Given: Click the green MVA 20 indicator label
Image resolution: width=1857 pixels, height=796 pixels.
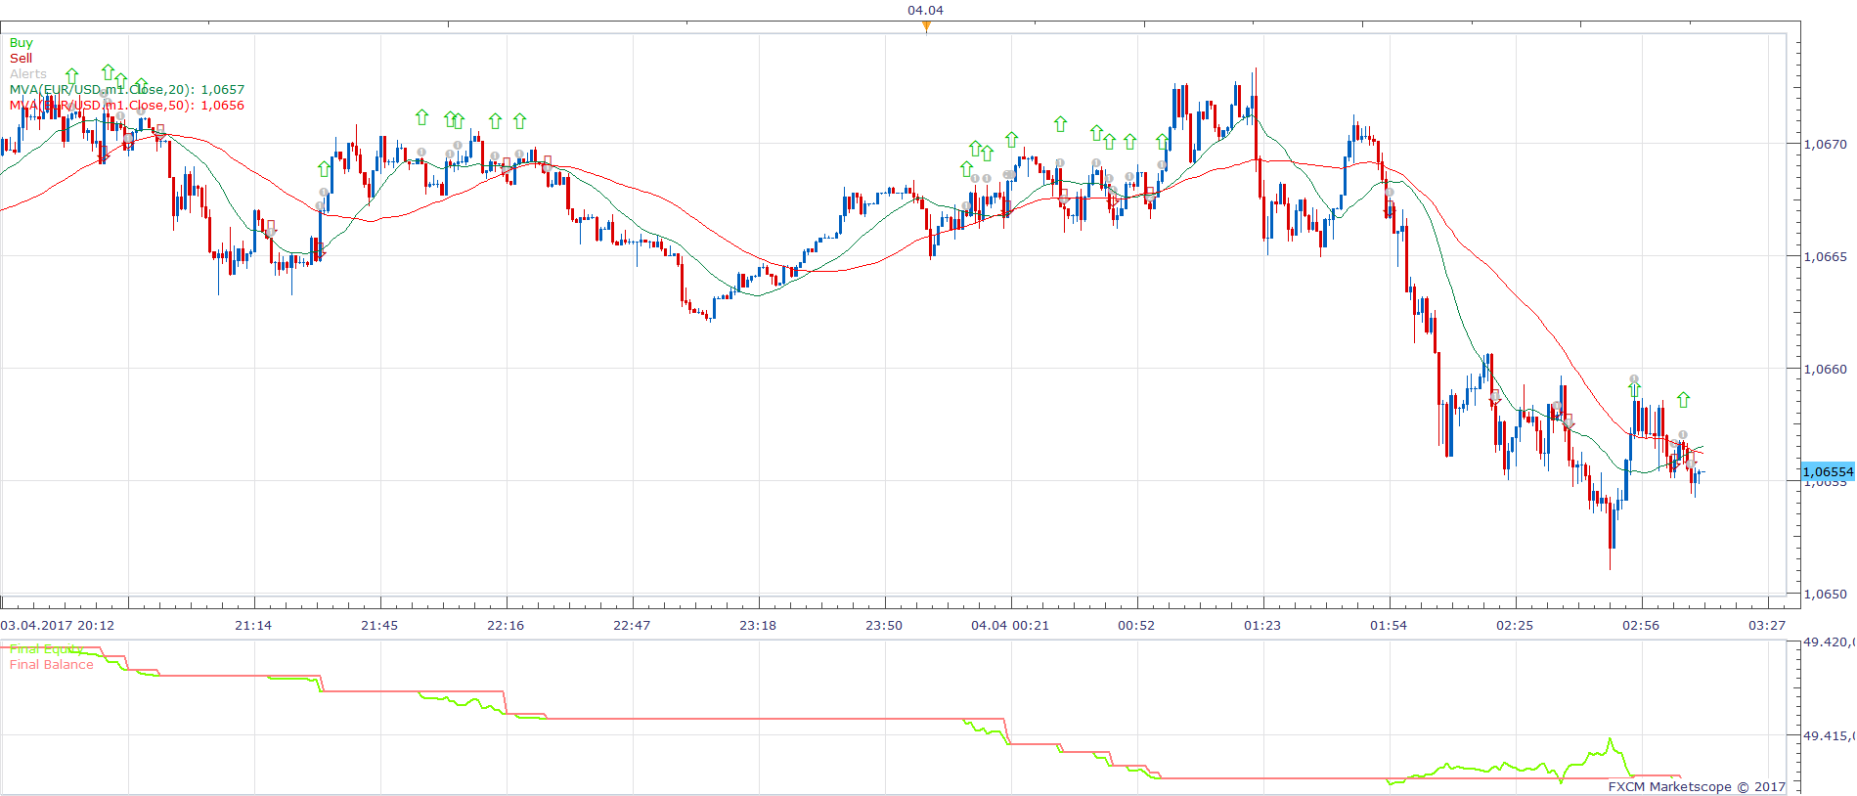Looking at the screenshot, I should 127,90.
